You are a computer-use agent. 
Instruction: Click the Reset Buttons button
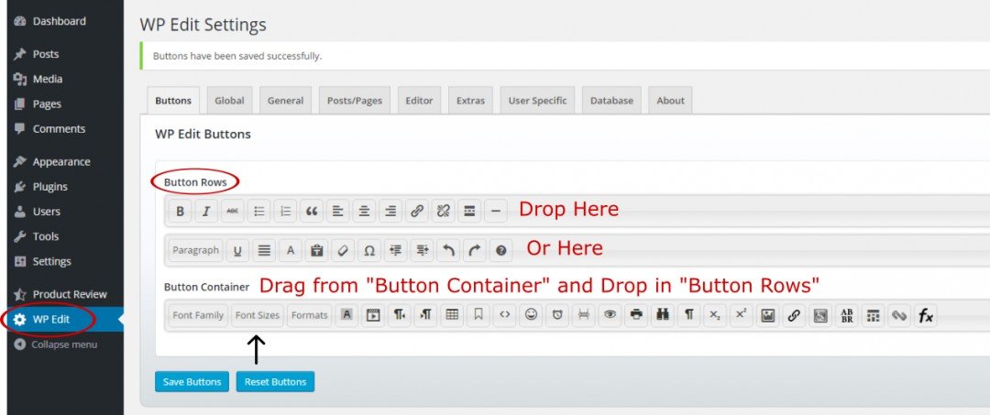point(275,382)
